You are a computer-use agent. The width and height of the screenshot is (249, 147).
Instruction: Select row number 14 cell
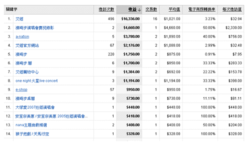coord(8,134)
